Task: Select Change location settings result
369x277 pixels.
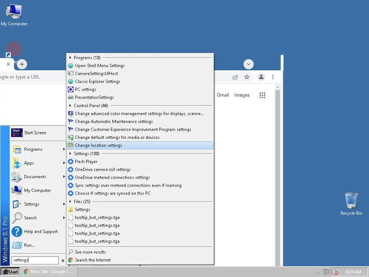Action: (140, 145)
